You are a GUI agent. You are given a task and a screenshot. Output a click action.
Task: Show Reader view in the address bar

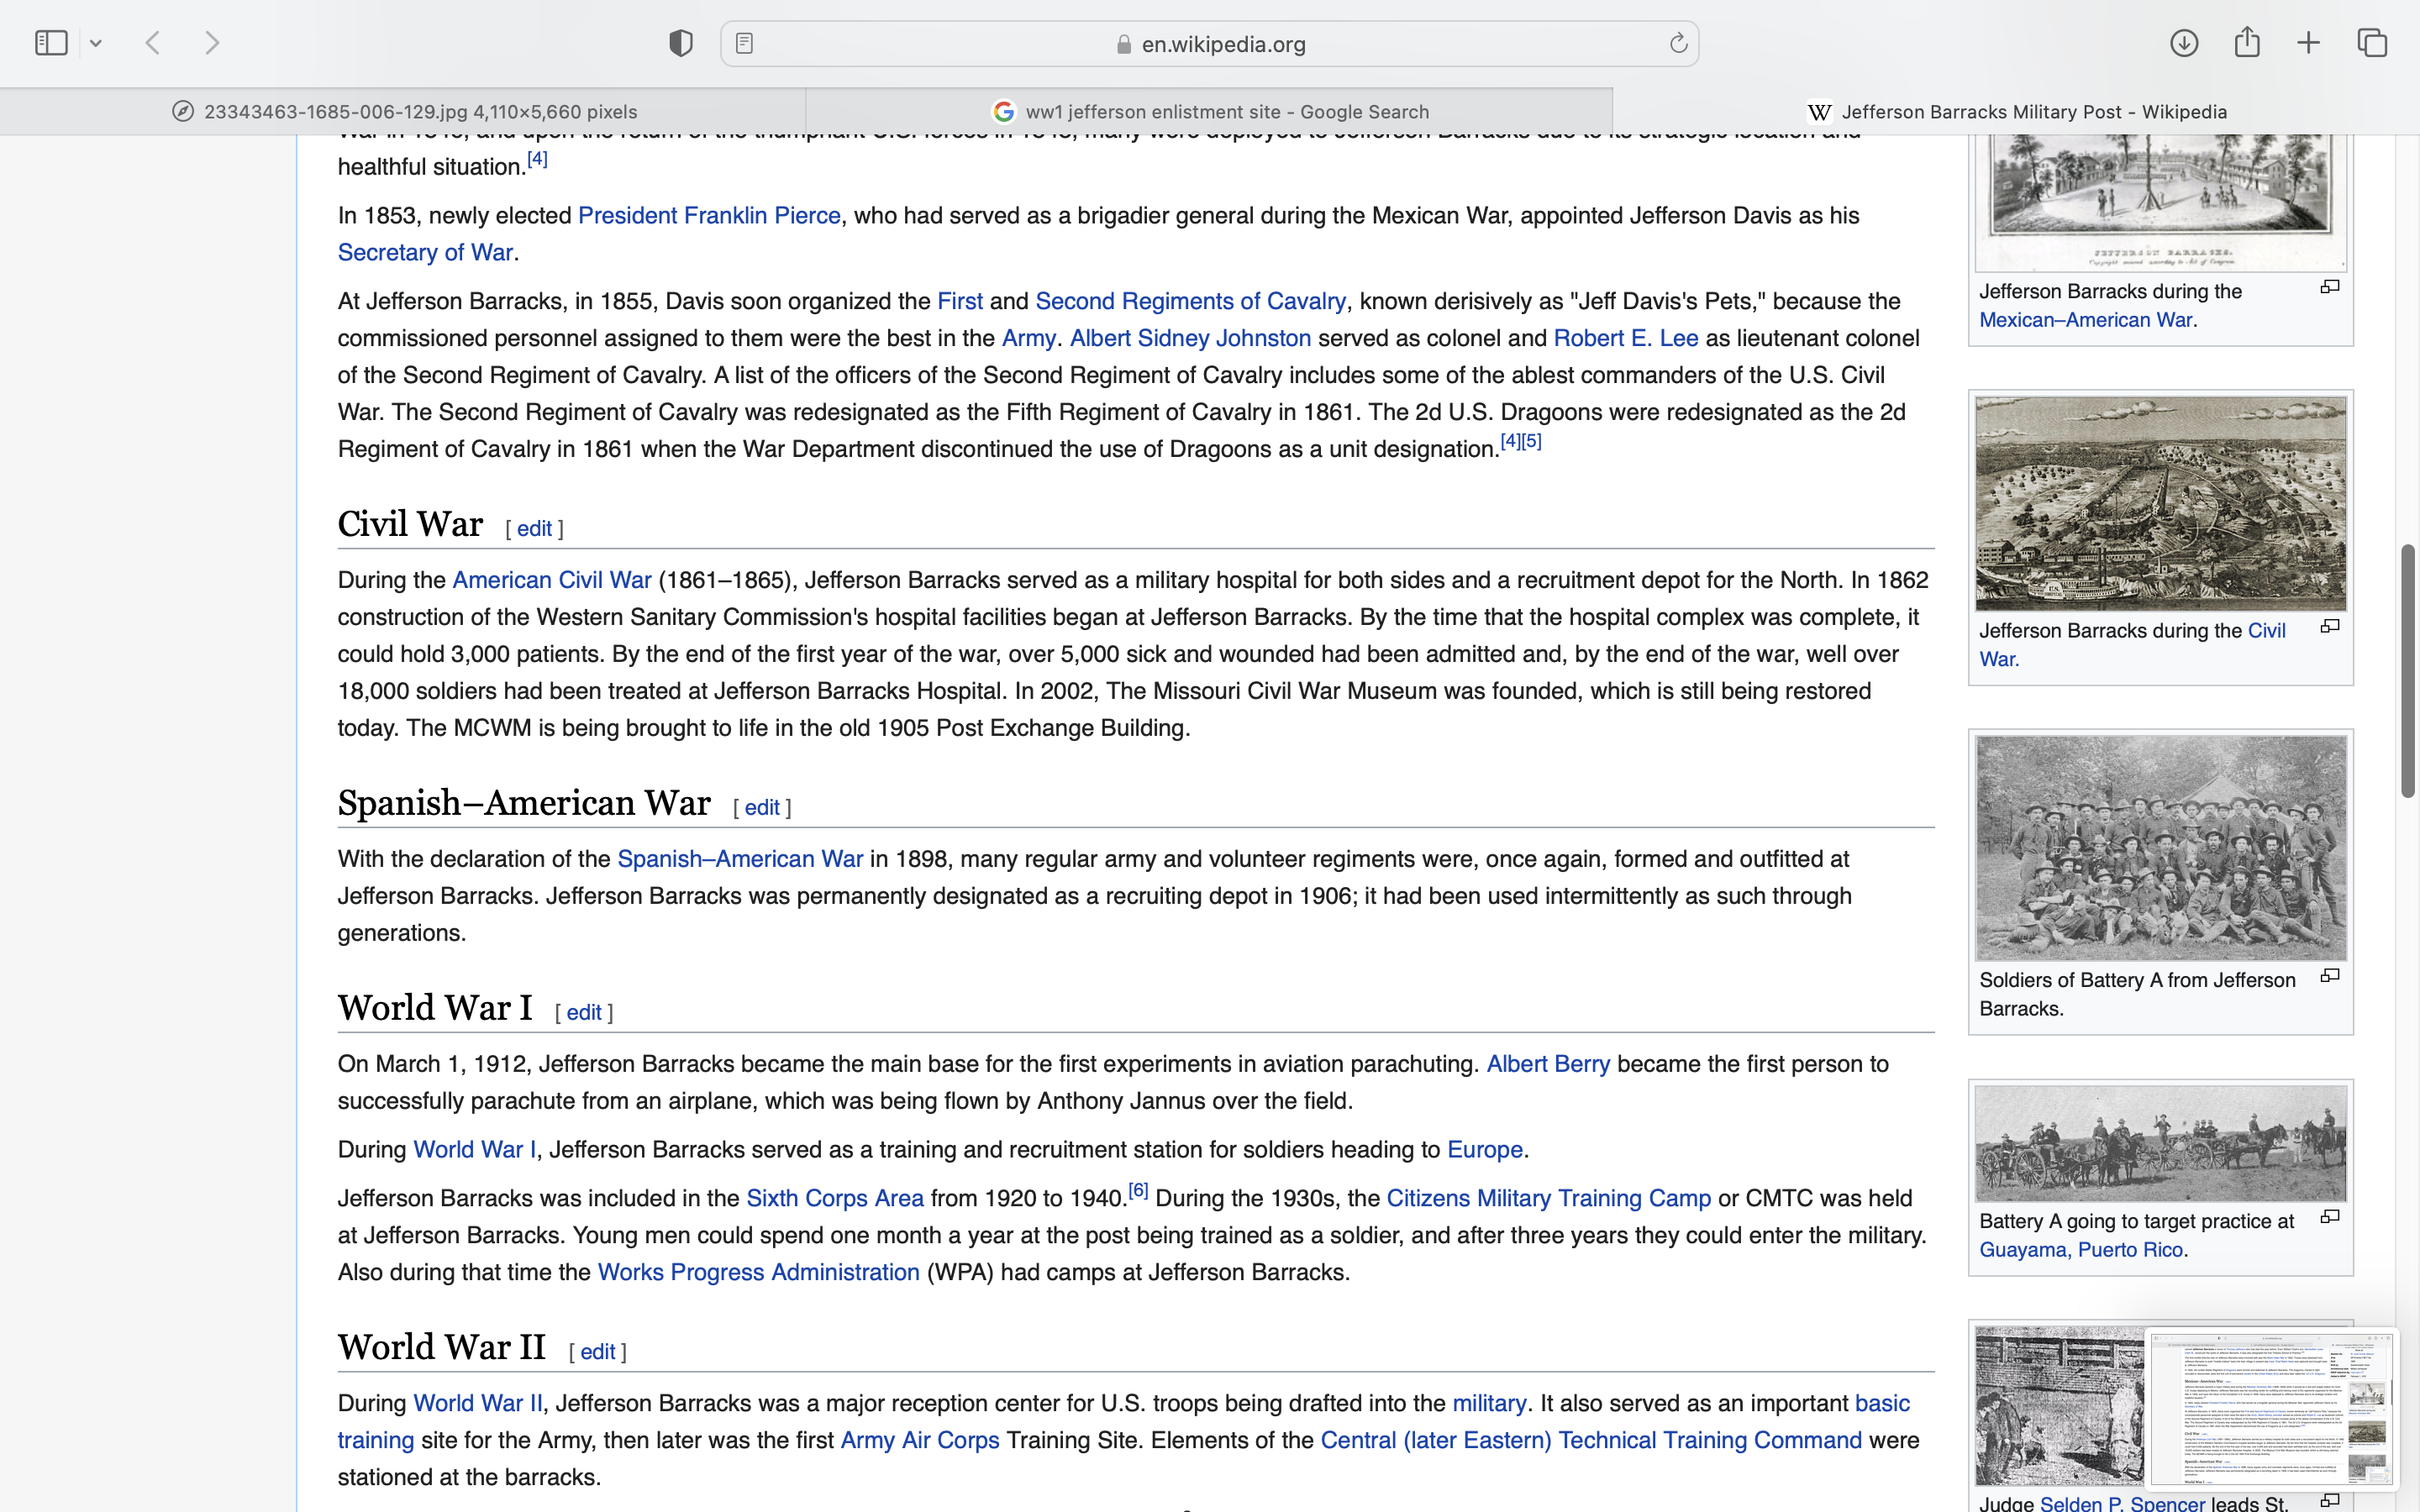click(744, 43)
